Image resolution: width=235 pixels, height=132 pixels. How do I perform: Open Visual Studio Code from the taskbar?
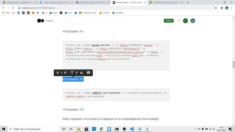click(132, 129)
